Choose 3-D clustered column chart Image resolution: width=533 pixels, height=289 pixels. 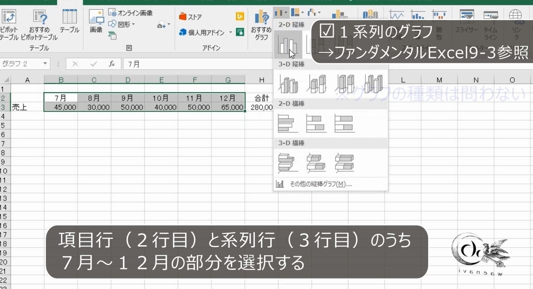(288, 83)
